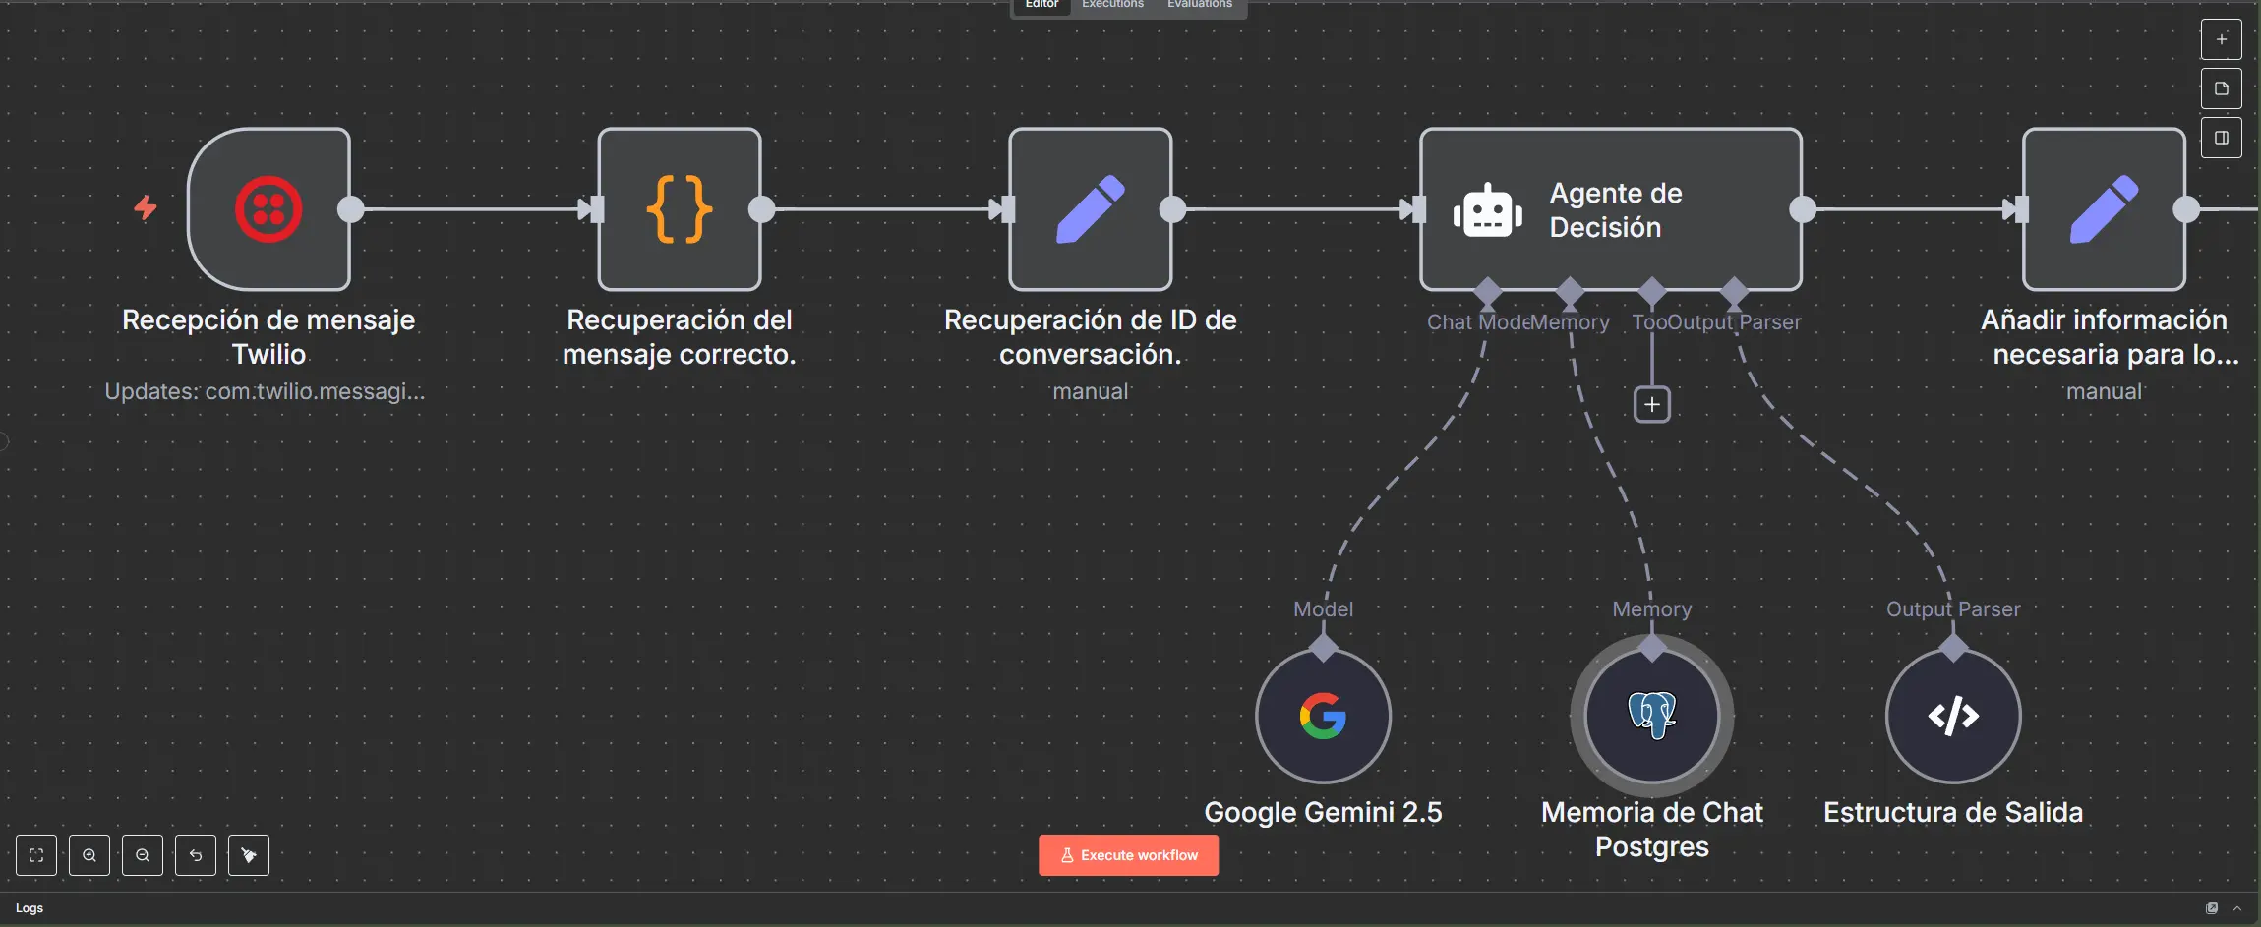Switch to the Evaluations tab

tap(1199, 5)
